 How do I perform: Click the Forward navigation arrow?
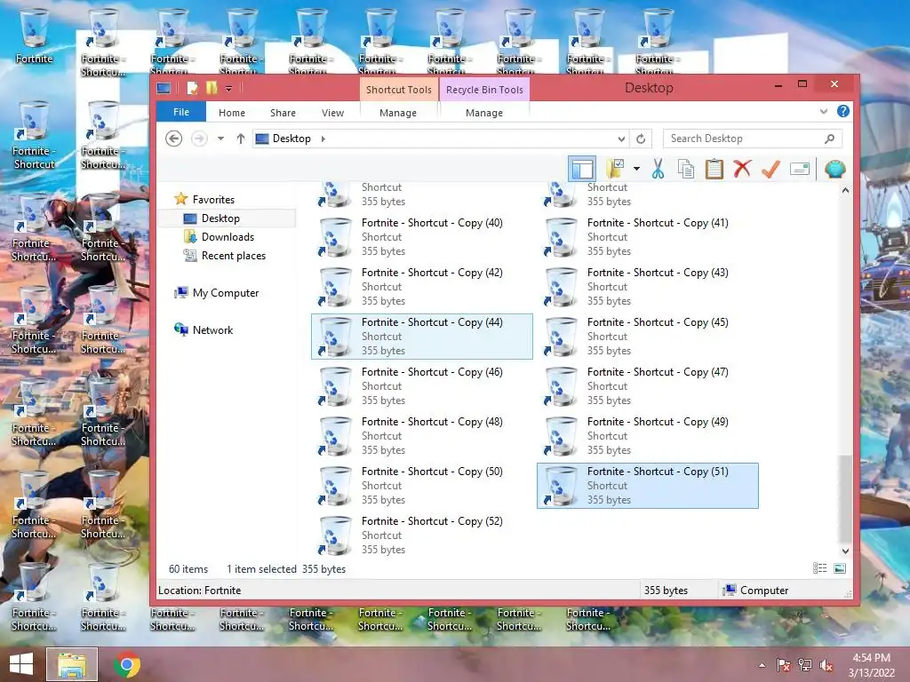[x=199, y=139]
